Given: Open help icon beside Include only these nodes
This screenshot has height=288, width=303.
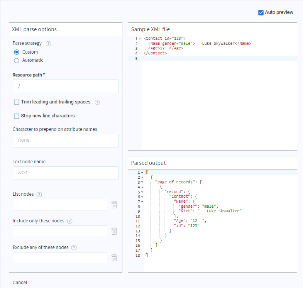Looking at the screenshot, I should point(69,221).
